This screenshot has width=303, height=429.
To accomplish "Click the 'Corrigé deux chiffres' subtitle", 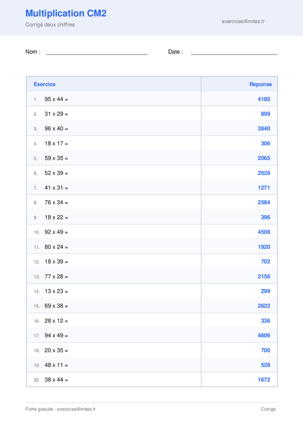I will 50,25.
